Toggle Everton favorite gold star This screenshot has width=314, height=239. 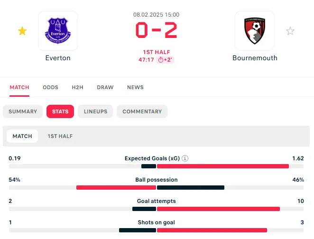tap(22, 31)
